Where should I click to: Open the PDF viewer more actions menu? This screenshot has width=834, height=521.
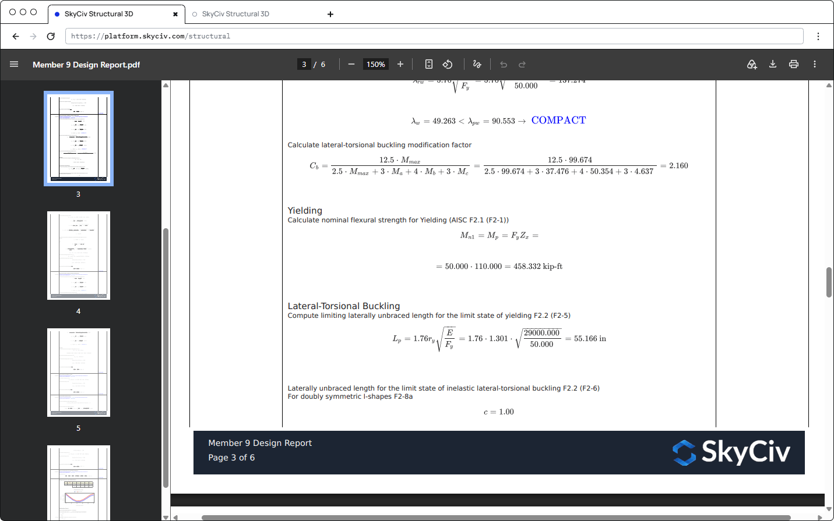(815, 65)
